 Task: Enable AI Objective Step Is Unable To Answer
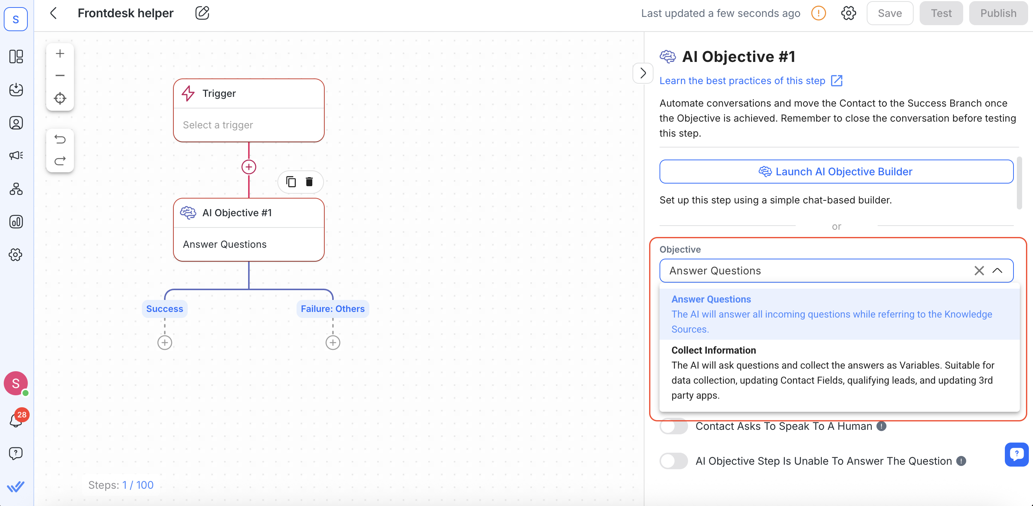point(674,461)
